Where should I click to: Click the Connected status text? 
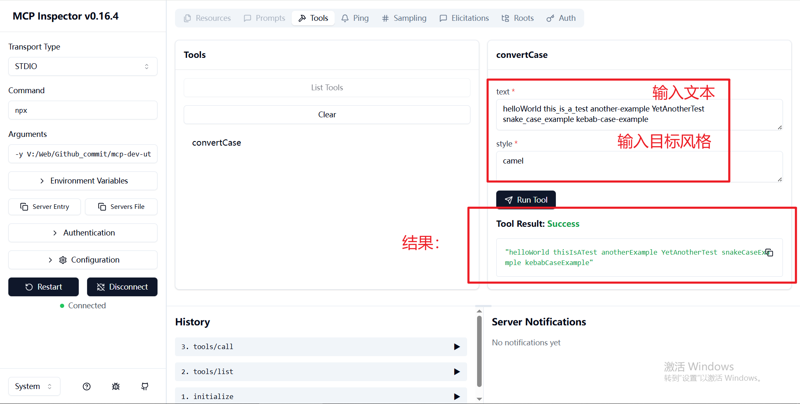(x=87, y=305)
